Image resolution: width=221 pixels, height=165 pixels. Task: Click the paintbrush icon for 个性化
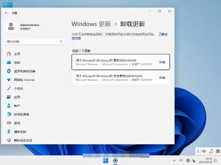(9, 89)
